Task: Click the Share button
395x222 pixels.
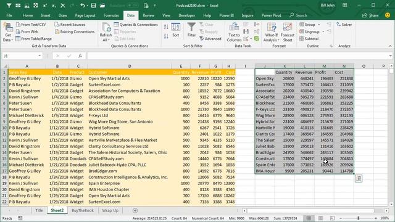Action: (x=370, y=15)
